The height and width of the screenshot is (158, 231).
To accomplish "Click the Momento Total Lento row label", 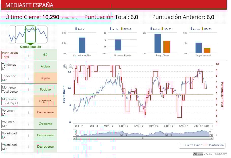I will click(x=10, y=90).
